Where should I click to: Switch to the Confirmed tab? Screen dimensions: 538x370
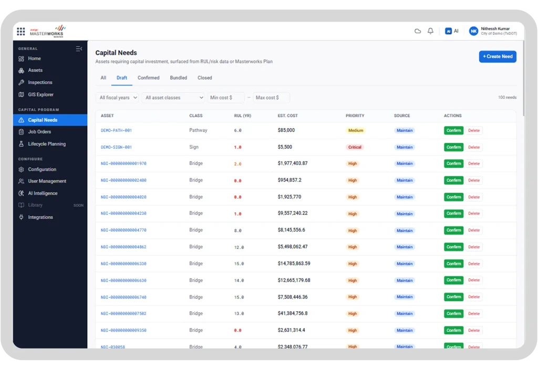(149, 78)
